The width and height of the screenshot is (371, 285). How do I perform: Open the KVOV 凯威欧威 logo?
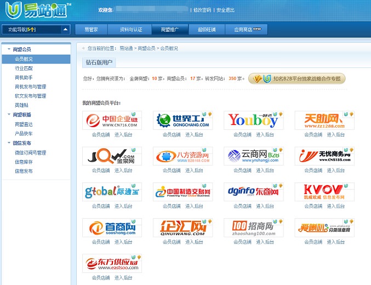tap(324, 192)
